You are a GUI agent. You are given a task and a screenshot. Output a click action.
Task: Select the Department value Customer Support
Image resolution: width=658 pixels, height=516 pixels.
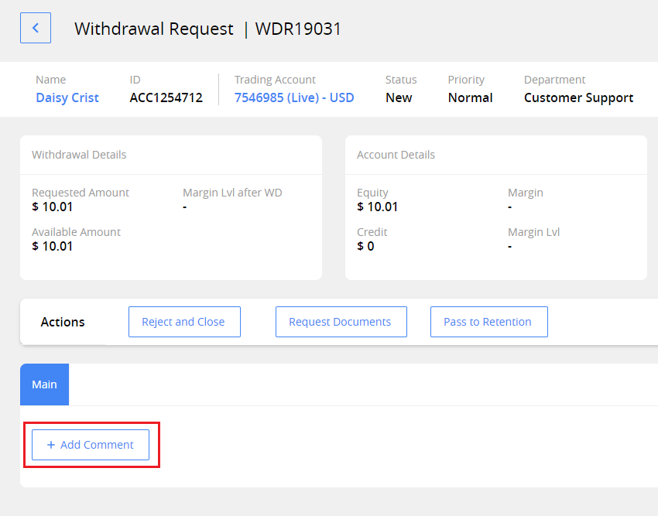578,97
